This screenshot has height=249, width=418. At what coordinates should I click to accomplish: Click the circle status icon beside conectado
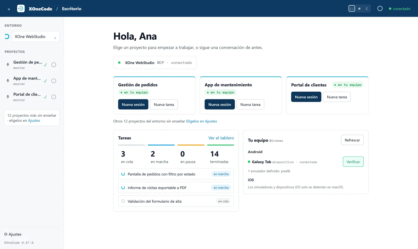tap(380, 9)
